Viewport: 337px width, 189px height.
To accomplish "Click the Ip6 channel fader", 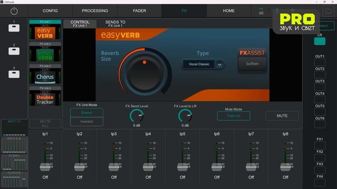I will [x=216, y=167].
